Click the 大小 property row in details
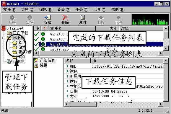 click(x=114, y=97)
